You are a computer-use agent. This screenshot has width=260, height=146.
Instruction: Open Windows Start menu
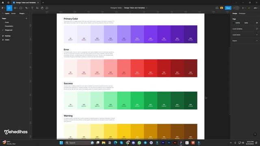[61, 143]
